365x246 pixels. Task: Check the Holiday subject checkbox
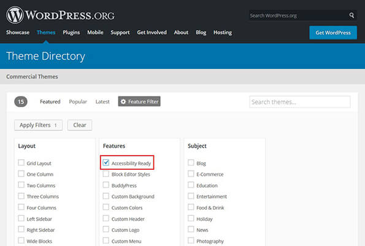(191, 218)
